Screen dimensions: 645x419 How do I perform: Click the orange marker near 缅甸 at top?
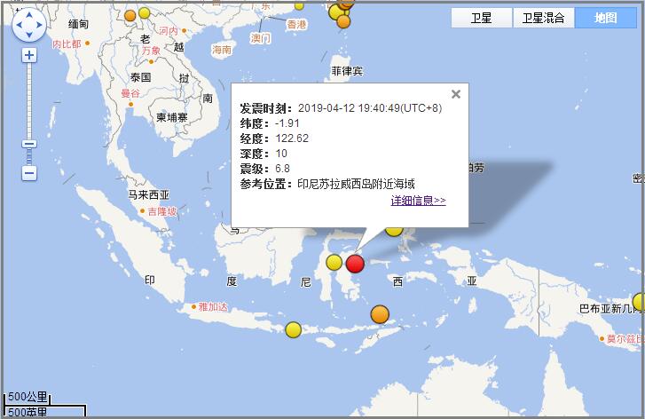pos(130,16)
